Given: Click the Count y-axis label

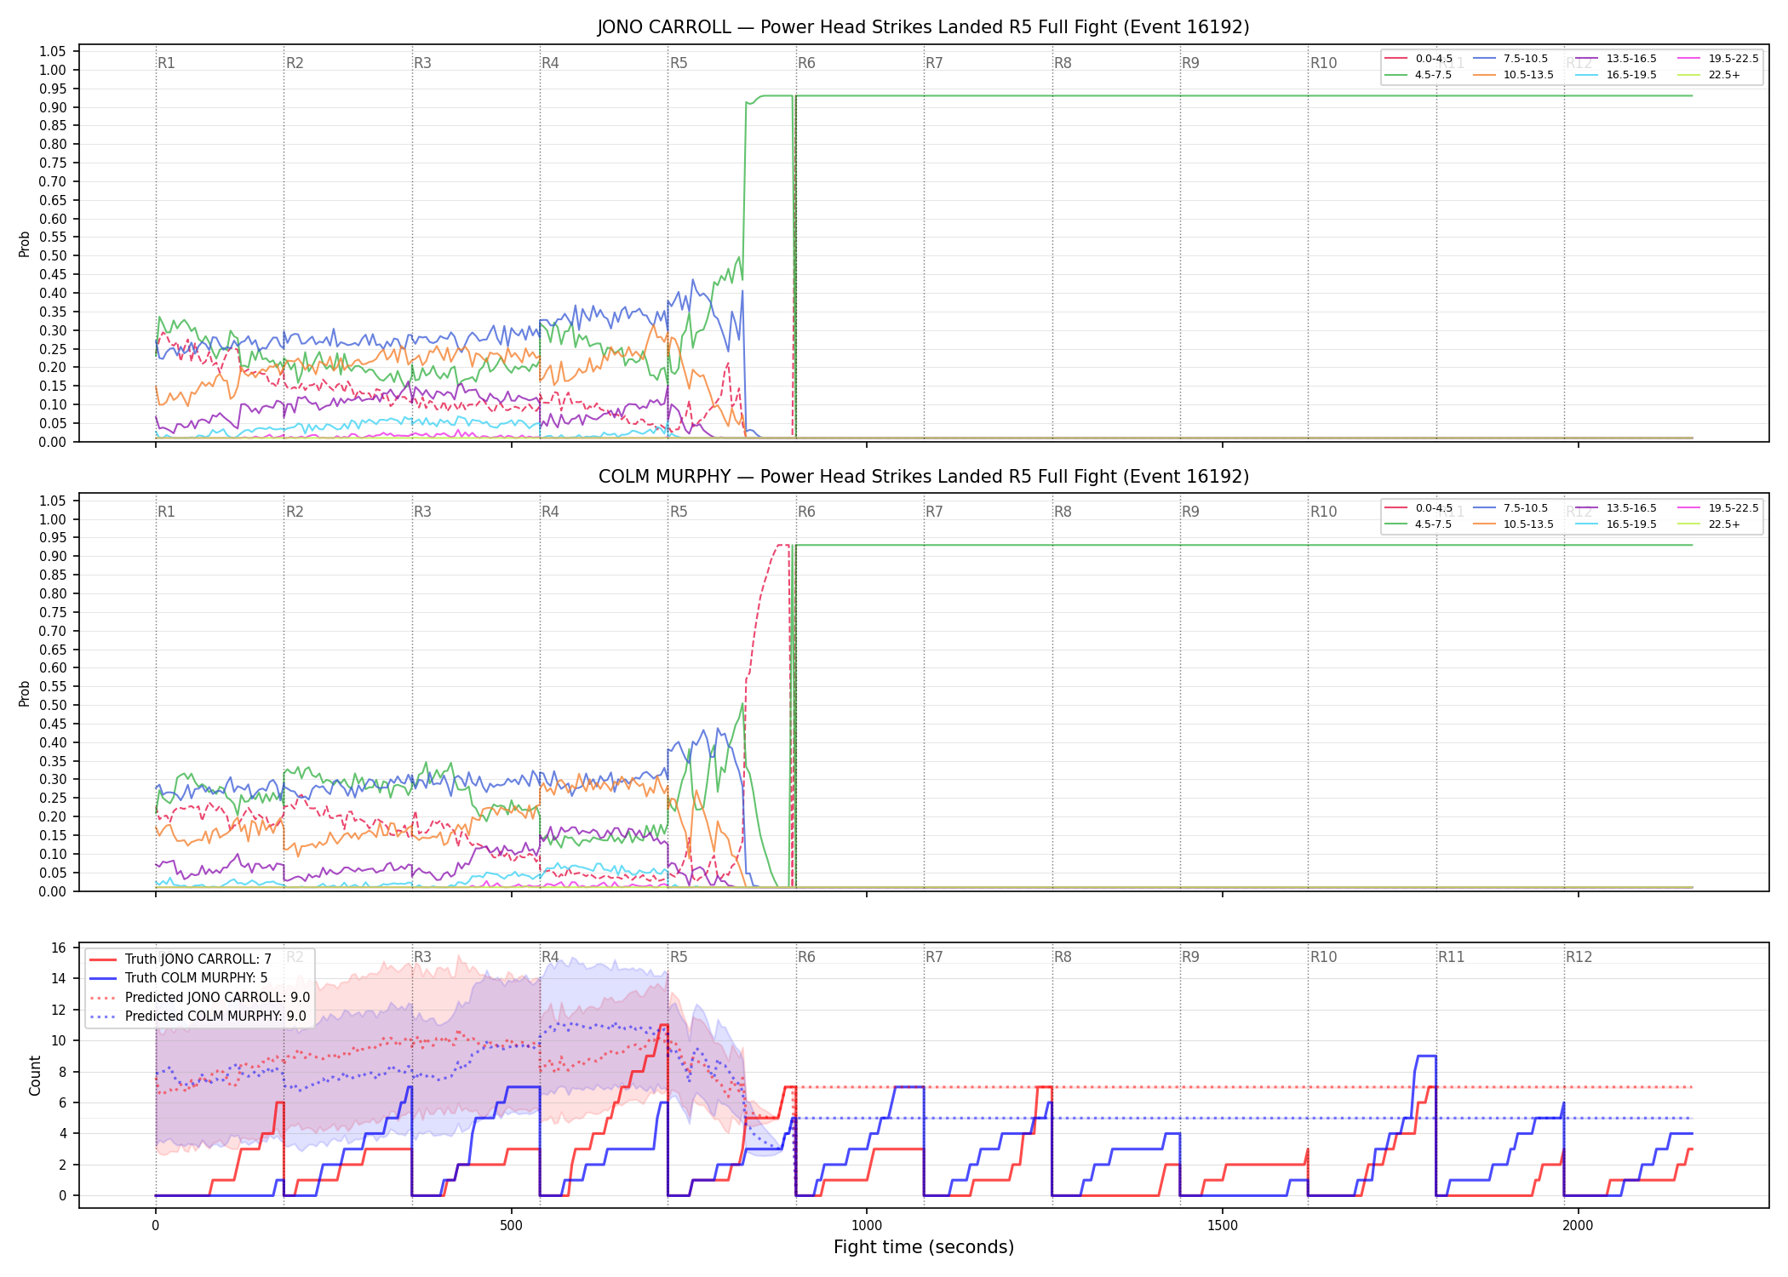Looking at the screenshot, I should [x=35, y=1075].
